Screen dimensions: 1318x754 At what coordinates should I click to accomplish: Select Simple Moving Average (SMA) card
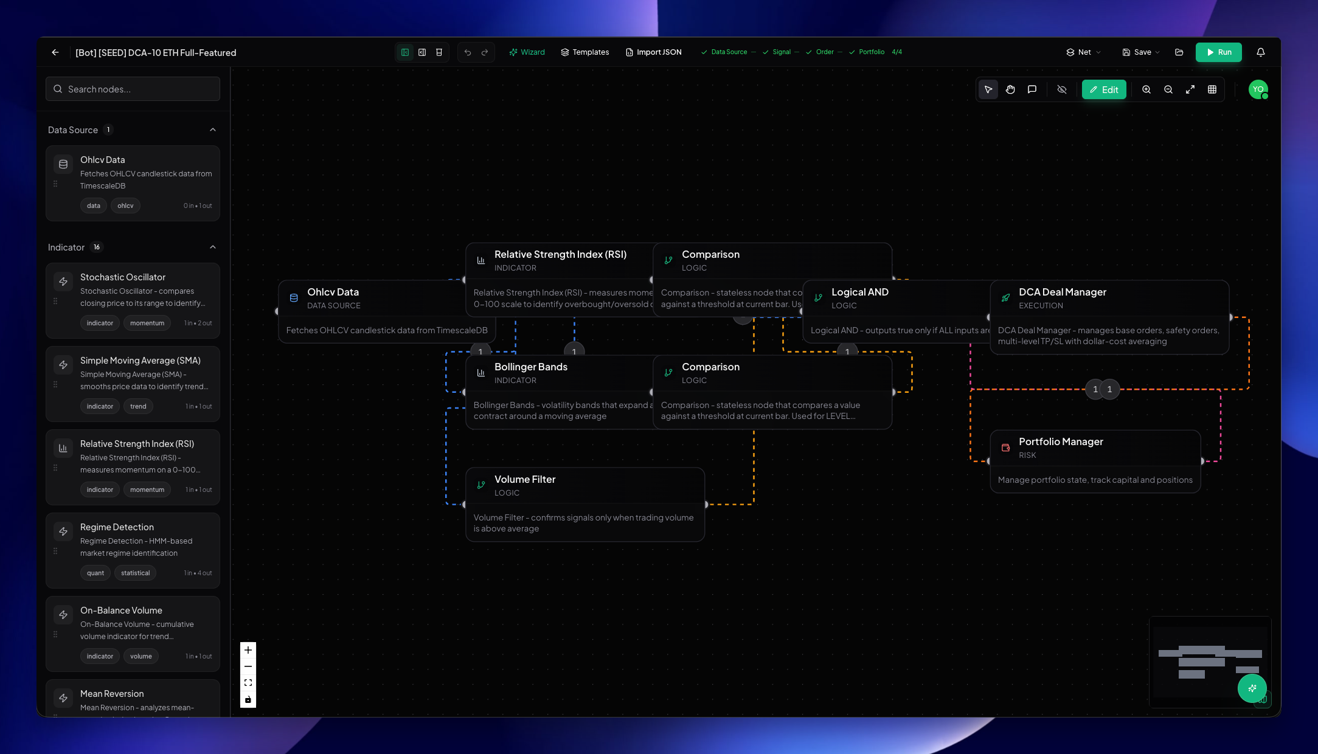click(133, 384)
